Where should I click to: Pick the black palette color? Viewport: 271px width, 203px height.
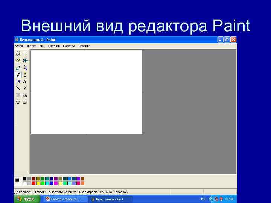coord(25,179)
